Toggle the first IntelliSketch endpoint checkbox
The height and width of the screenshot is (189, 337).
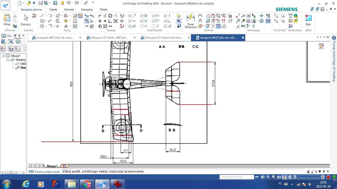(x=130, y=16)
